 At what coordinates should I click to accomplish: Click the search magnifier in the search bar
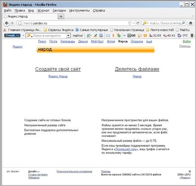[x=183, y=23]
